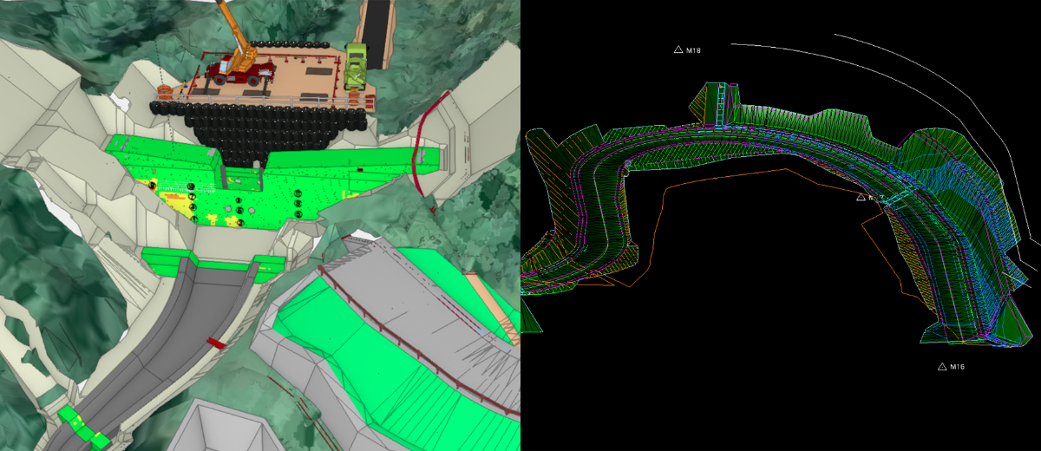The height and width of the screenshot is (451, 1041).
Task: Select the green concrete mixer truck
Action: pos(356,67)
